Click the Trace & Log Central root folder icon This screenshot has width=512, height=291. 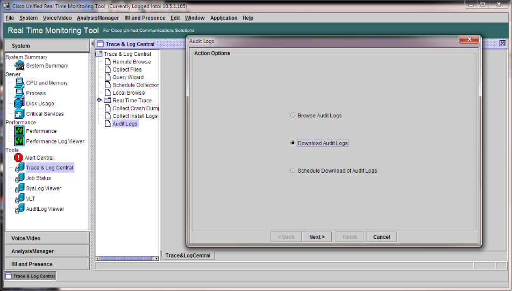coord(99,54)
